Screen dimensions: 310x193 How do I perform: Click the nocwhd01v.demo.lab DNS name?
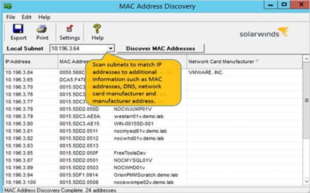139,138
